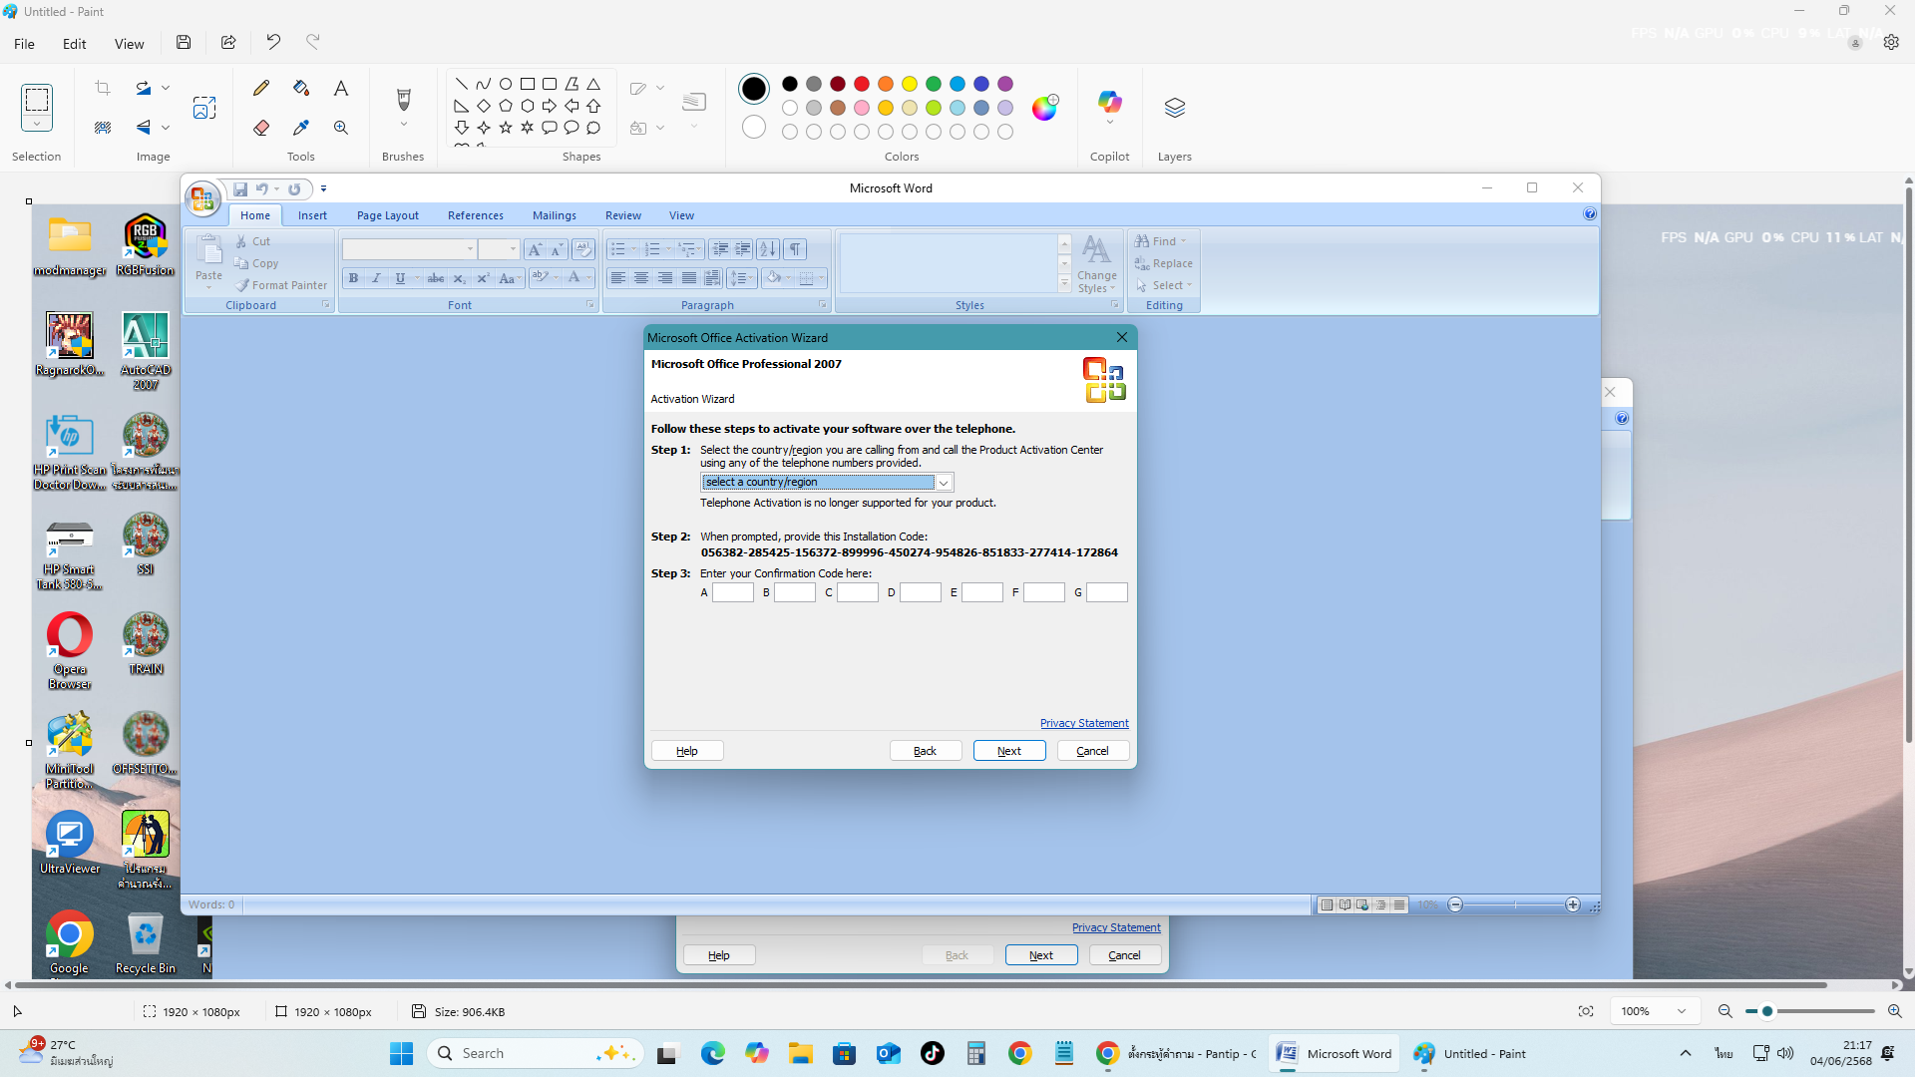Open Copilot in Paint
This screenshot has height=1077, width=1915.
pos(1109,101)
